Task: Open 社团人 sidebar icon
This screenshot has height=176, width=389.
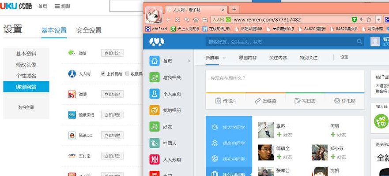Action: [x=154, y=143]
